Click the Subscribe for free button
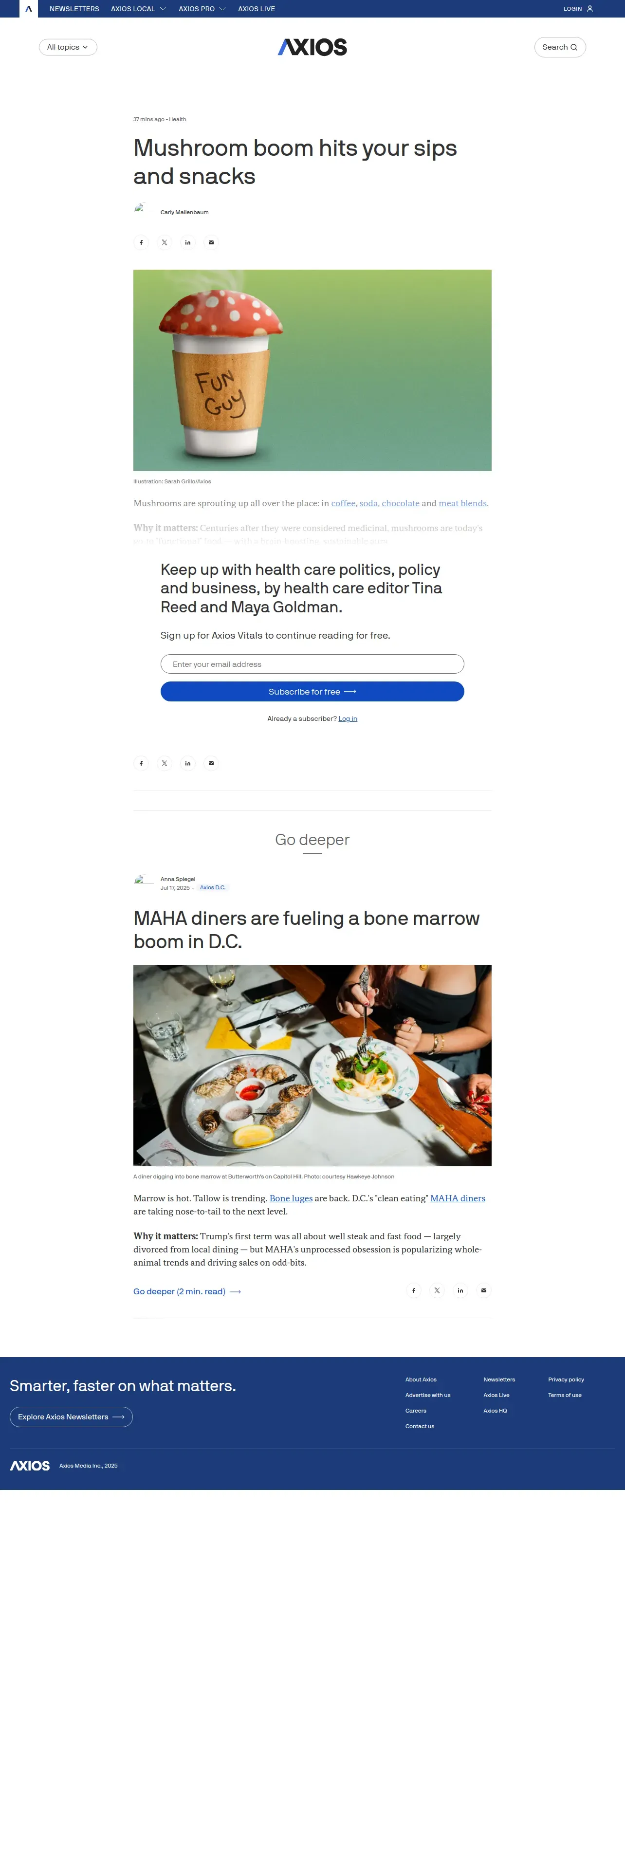 pyautogui.click(x=312, y=692)
